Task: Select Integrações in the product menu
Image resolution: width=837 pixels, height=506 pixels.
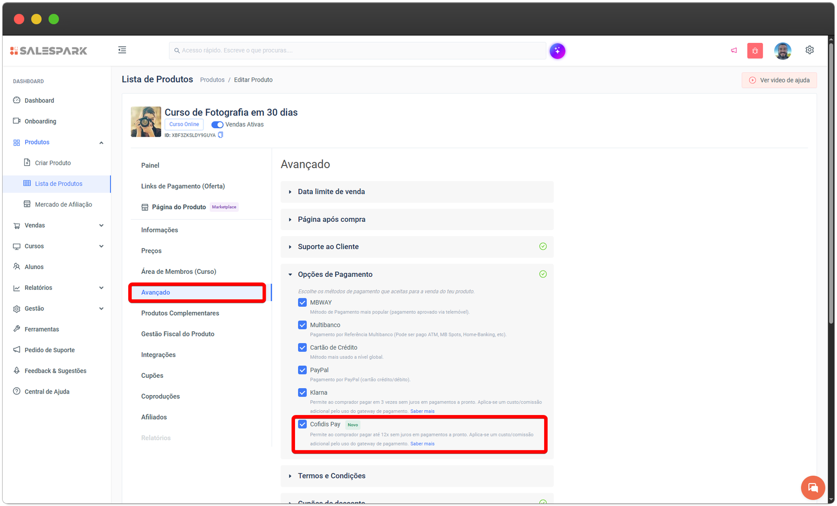Action: pos(158,355)
